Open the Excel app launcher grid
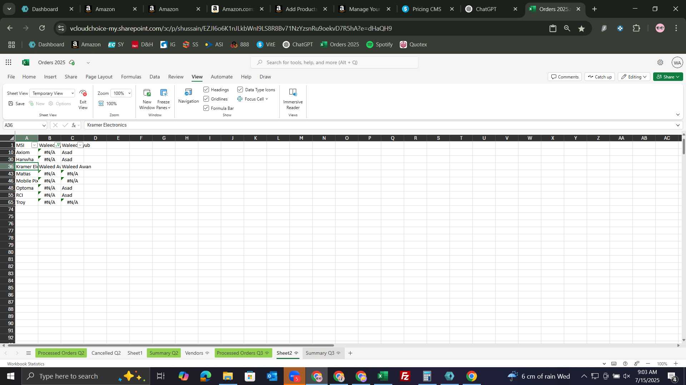This screenshot has width=686, height=385. [x=9, y=62]
